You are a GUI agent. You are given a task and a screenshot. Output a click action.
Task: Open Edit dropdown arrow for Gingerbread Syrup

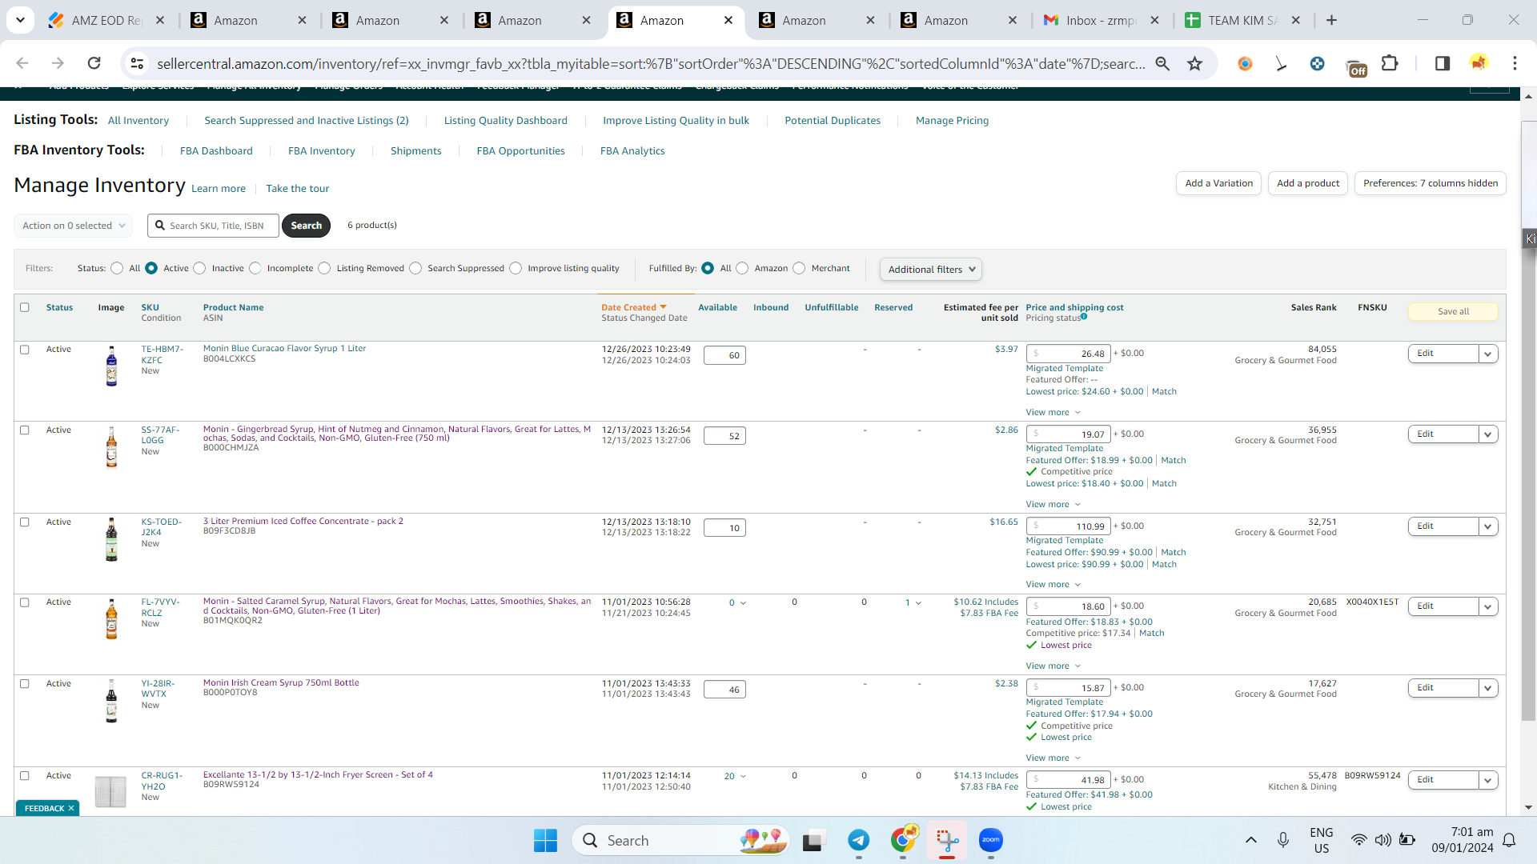click(x=1488, y=434)
